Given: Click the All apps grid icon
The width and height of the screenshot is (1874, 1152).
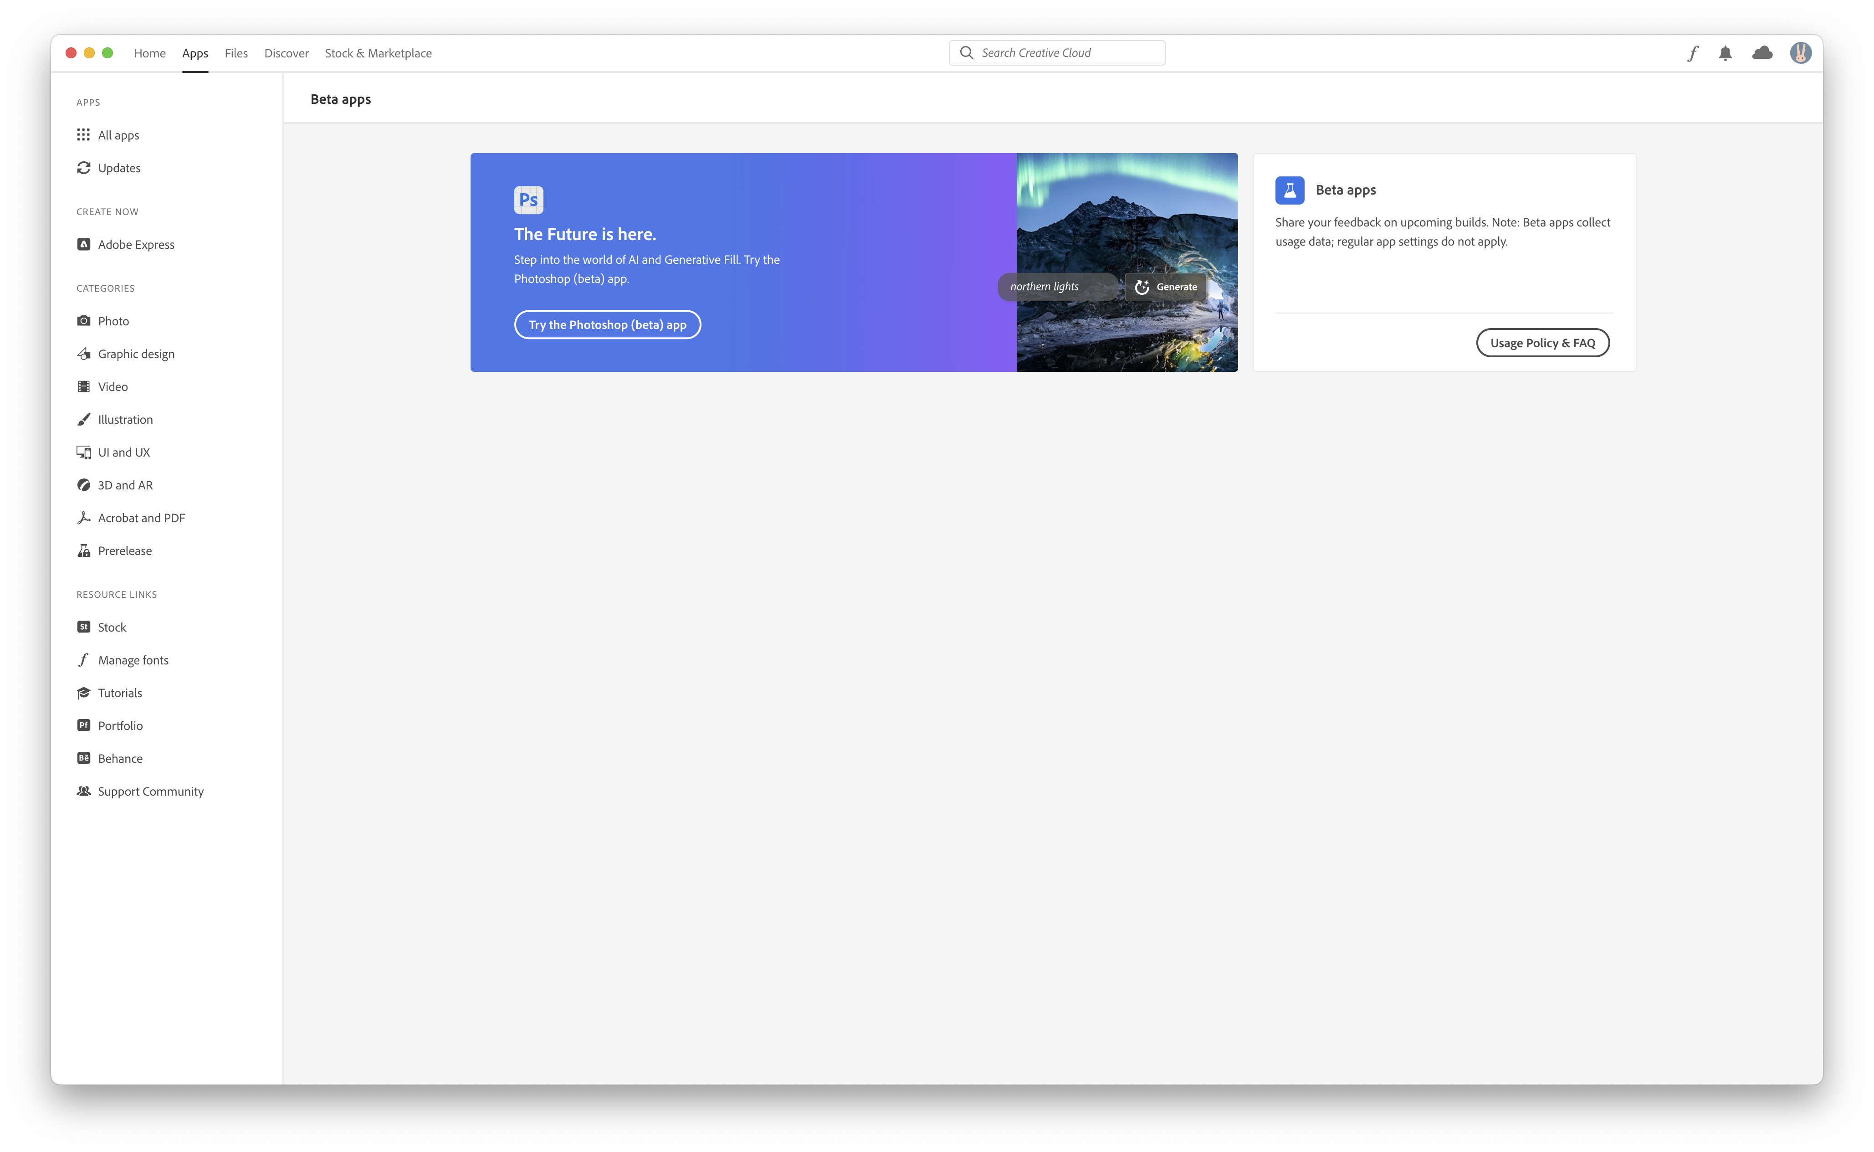Looking at the screenshot, I should point(84,135).
